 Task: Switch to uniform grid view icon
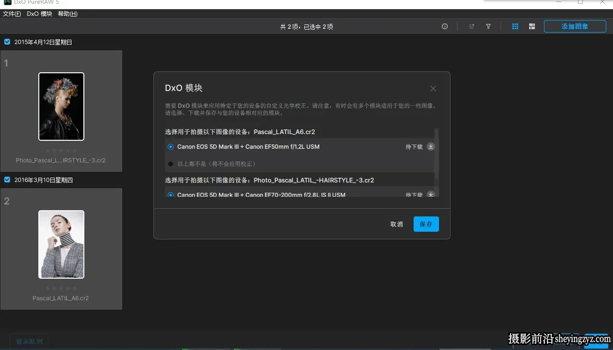point(515,27)
